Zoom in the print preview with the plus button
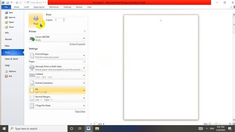235x132 pixels. pyautogui.click(x=230, y=124)
